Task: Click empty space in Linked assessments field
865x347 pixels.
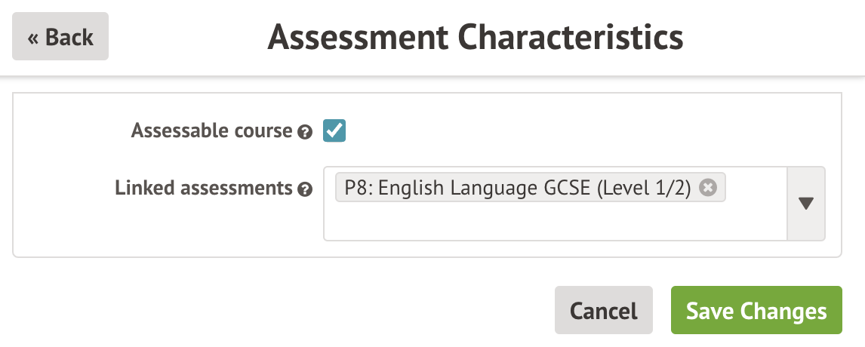Action: tap(555, 223)
